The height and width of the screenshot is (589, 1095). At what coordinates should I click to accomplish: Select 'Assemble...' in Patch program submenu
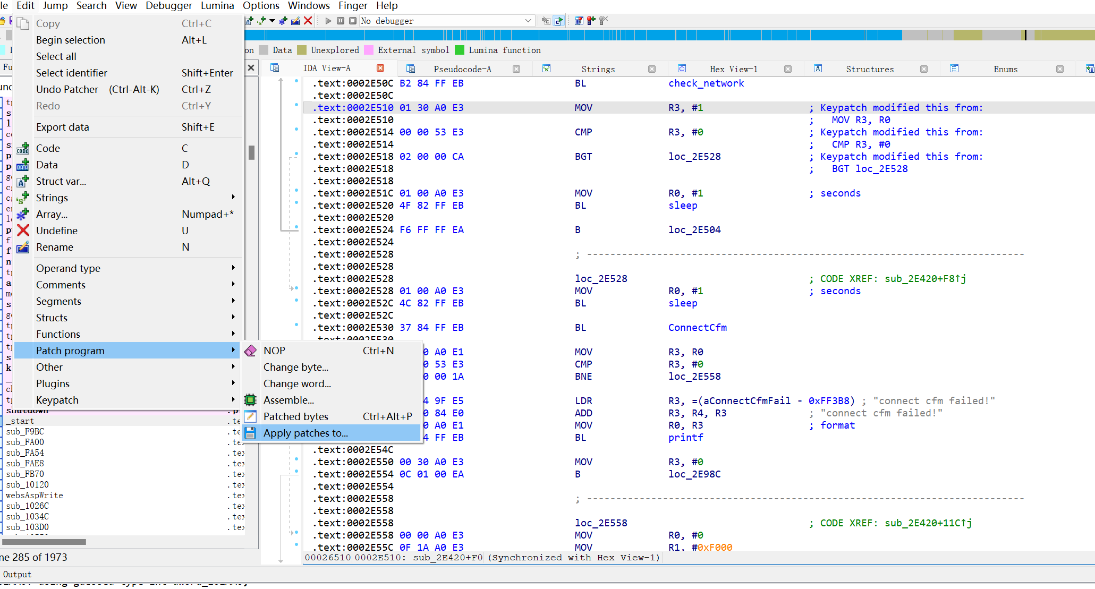click(288, 400)
